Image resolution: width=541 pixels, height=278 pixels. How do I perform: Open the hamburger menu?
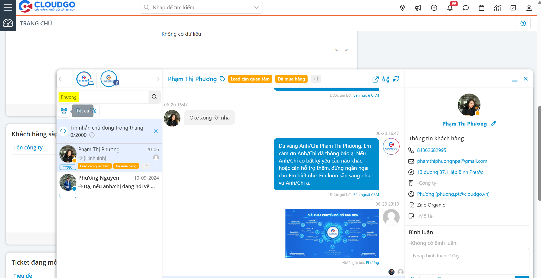8,7
